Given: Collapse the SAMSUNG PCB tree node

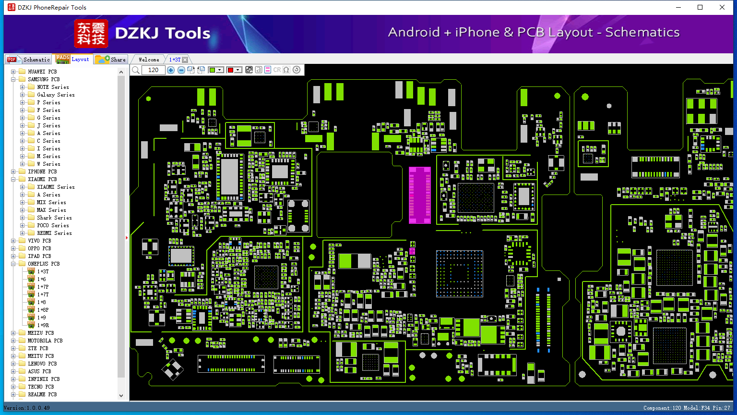Looking at the screenshot, I should 13,79.
